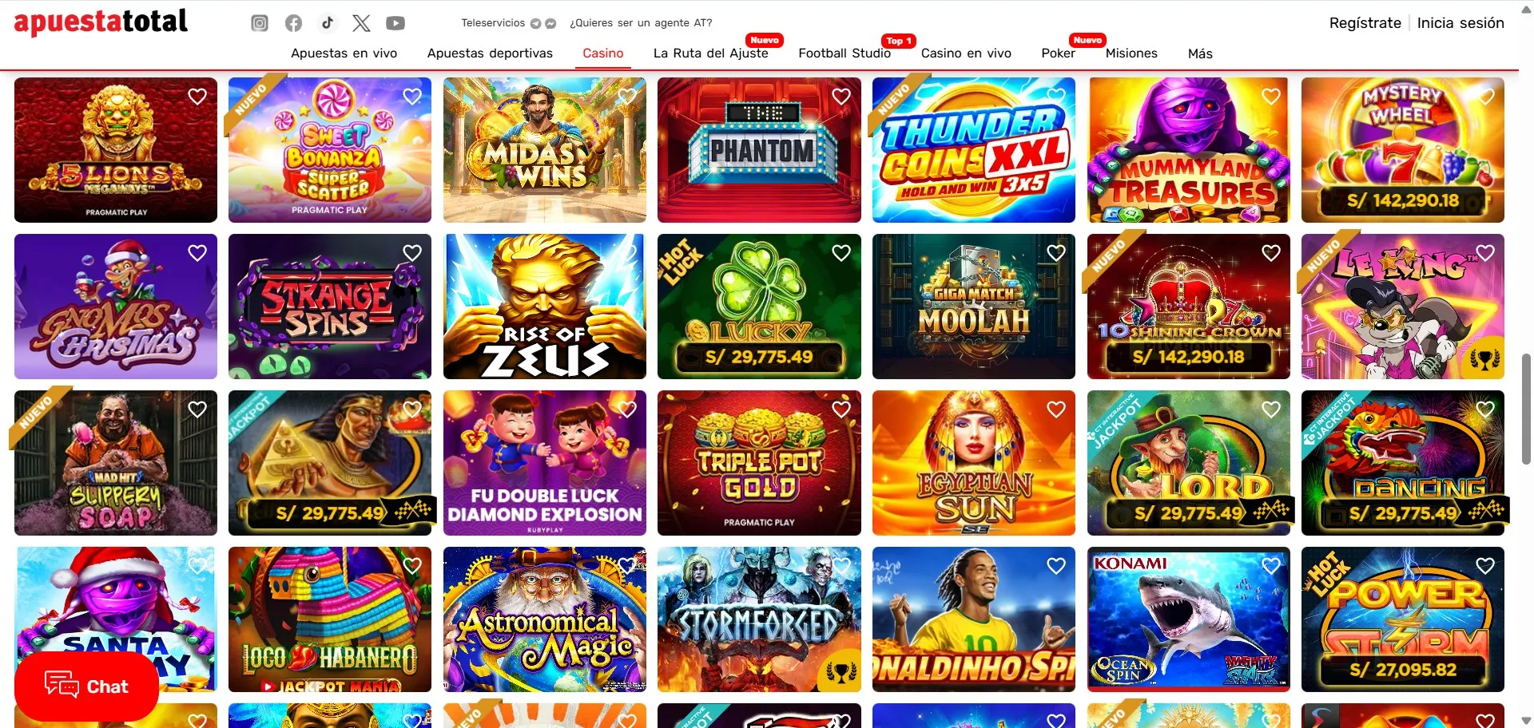Open the Rise of Zeus game thumbnail
This screenshot has height=728, width=1534.
[545, 307]
